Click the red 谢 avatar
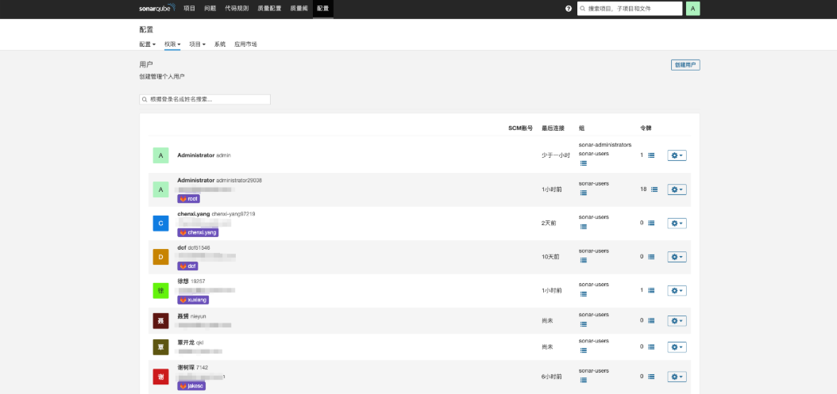 tap(160, 377)
